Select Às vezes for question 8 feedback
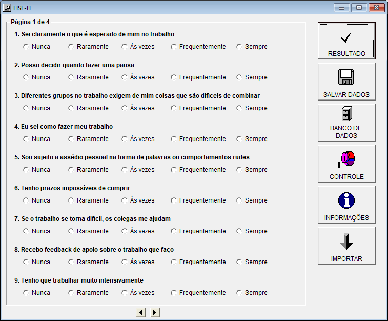This screenshot has height=321, width=388. point(125,262)
